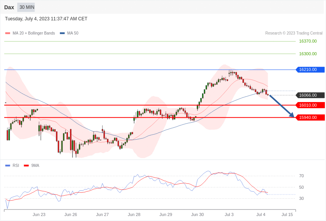
Task: Click the RSI 30 level label
Action: click(x=301, y=198)
